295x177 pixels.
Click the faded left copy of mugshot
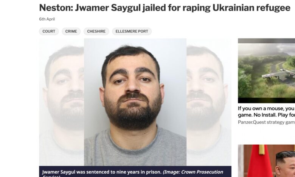click(x=62, y=102)
